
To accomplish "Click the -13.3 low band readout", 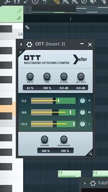I will point(23,124).
